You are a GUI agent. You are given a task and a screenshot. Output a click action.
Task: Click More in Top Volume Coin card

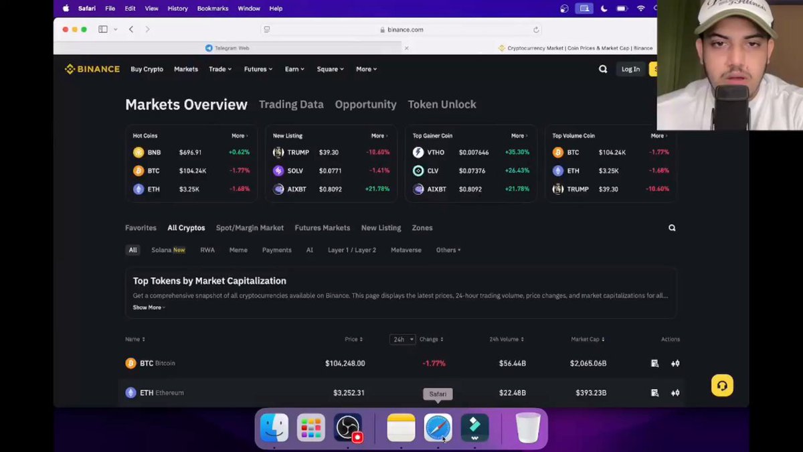pos(658,136)
